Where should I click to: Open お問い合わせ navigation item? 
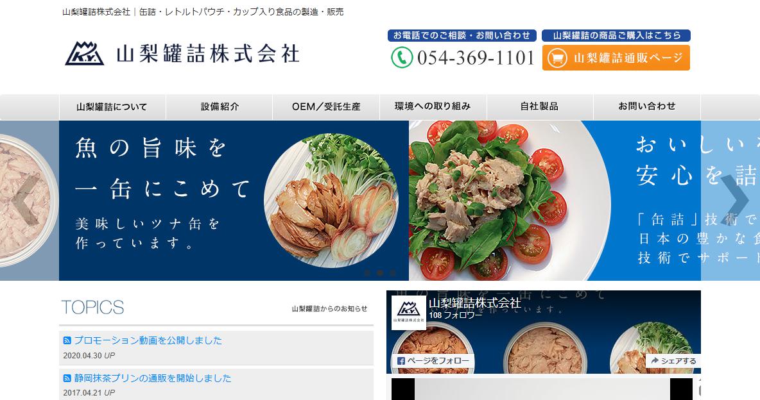(646, 107)
